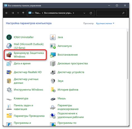Image resolution: width=132 pixels, height=129 pixels.
Task: Go forward with the right arrow
Action: [x=13, y=13]
